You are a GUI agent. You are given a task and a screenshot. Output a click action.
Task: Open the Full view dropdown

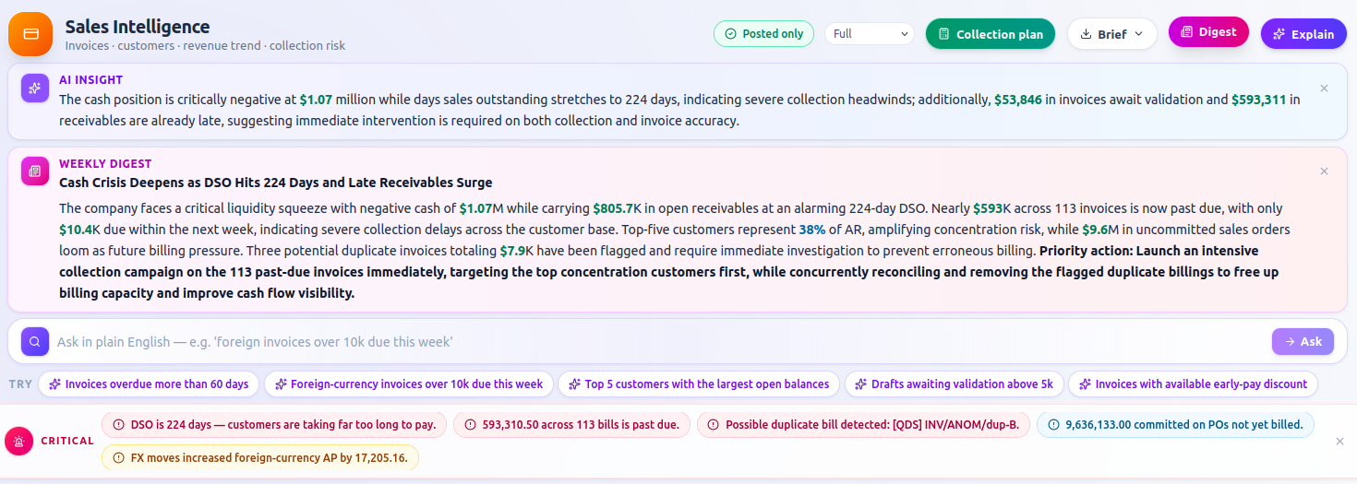(x=869, y=34)
